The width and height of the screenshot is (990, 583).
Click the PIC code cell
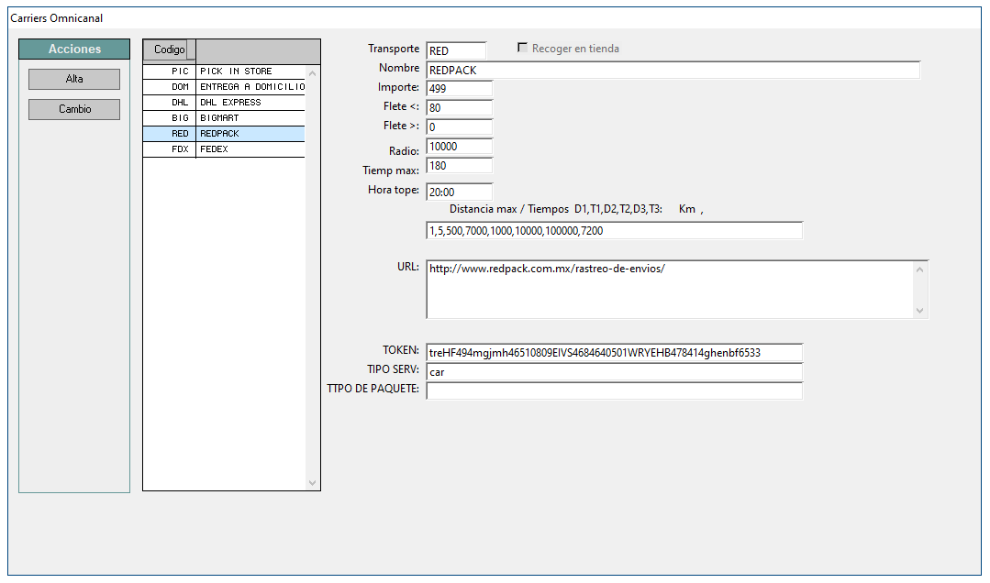coord(169,71)
